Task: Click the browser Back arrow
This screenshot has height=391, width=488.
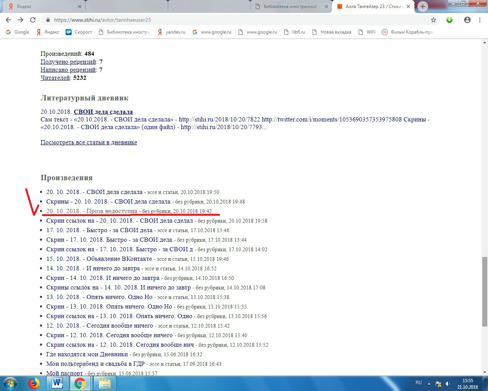Action: (8, 20)
